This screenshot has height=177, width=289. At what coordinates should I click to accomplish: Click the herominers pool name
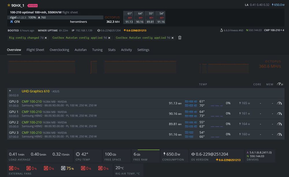point(78,22)
